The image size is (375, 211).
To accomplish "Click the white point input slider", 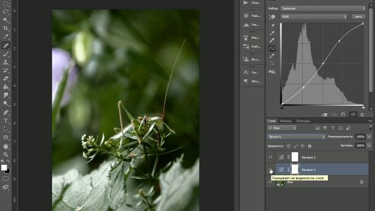I will point(363,107).
